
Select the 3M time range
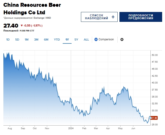point(36,40)
